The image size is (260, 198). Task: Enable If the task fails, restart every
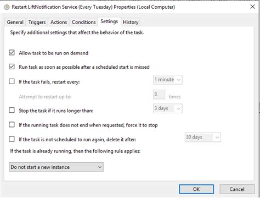coord(12,81)
